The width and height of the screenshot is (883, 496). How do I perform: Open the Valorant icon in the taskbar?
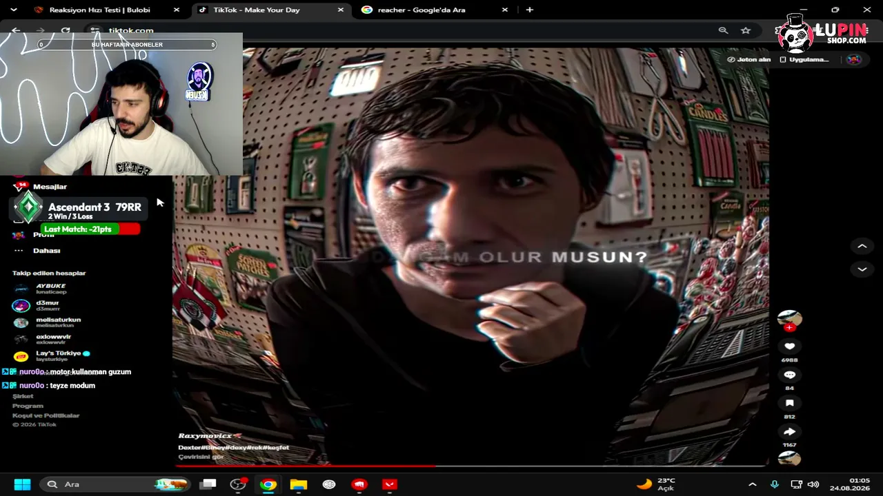(x=390, y=484)
